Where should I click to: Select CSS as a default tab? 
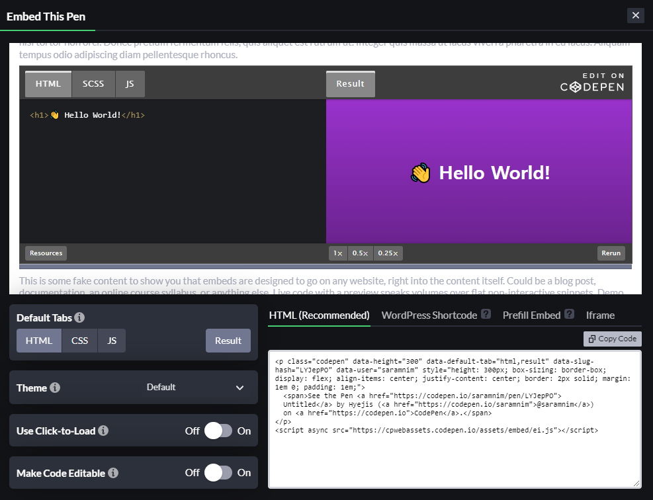79,341
